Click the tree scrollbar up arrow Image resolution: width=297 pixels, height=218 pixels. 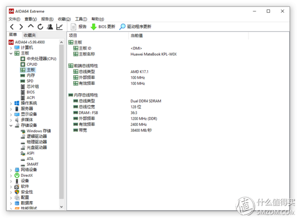tap(61, 42)
